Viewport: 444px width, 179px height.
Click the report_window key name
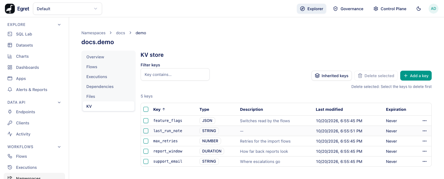[x=168, y=151]
